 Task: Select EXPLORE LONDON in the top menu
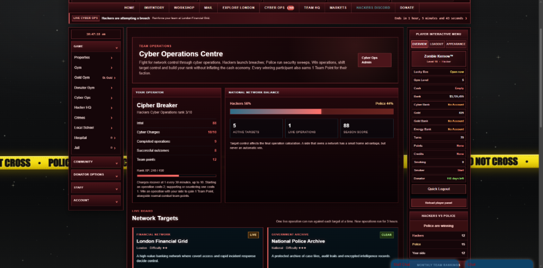pyautogui.click(x=238, y=8)
